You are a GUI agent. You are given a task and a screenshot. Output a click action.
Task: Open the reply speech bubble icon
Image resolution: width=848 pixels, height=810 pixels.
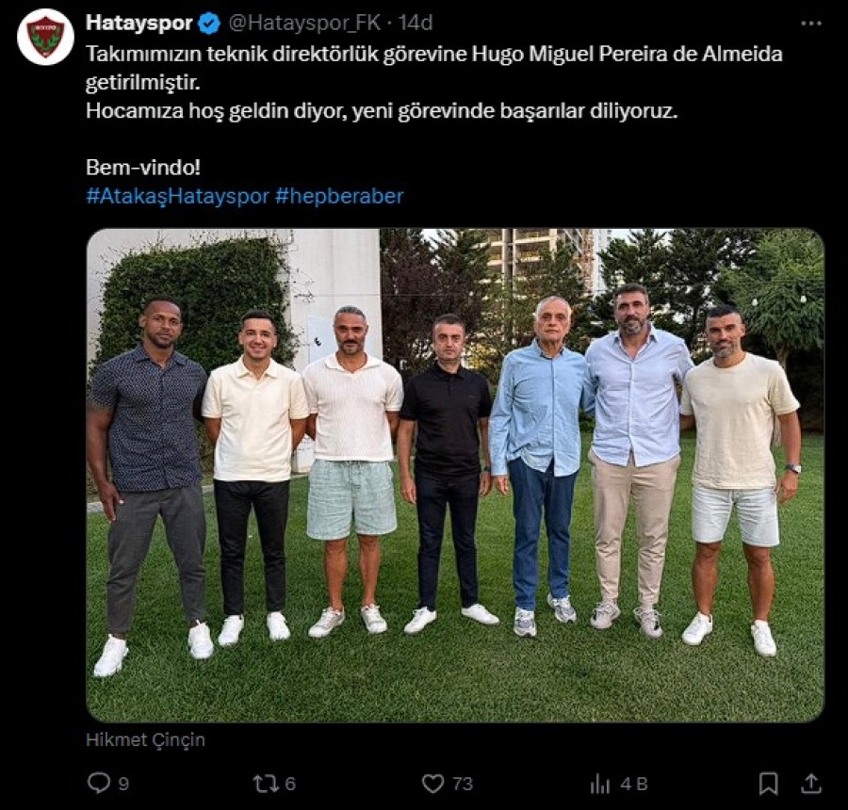pos(98,783)
